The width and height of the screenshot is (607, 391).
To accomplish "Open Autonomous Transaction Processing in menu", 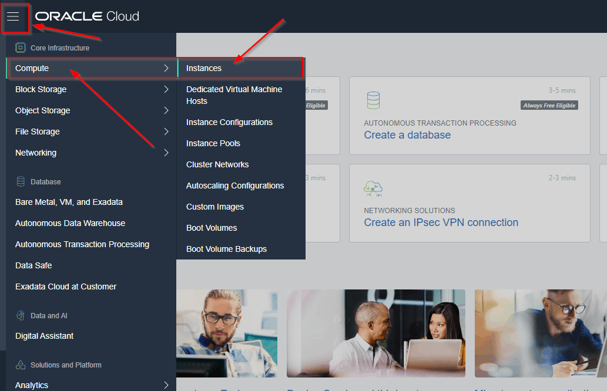I will pos(82,244).
